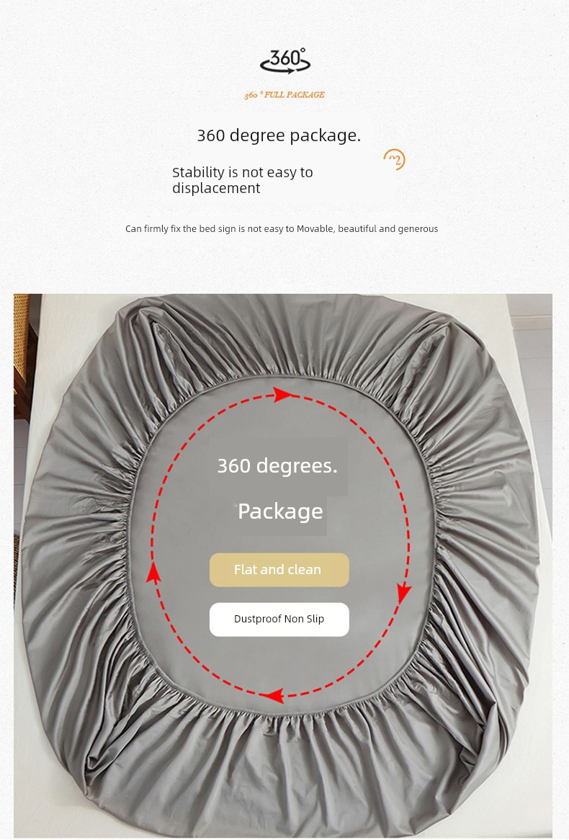Click the right red downward arrowhead
This screenshot has width=569, height=840.
(x=404, y=594)
